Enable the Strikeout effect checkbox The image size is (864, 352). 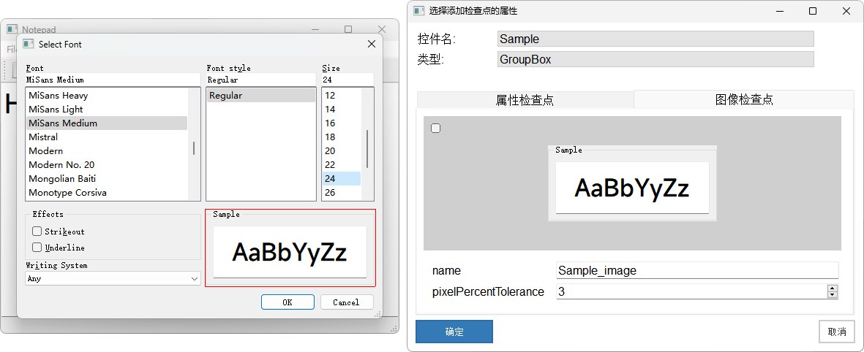37,232
